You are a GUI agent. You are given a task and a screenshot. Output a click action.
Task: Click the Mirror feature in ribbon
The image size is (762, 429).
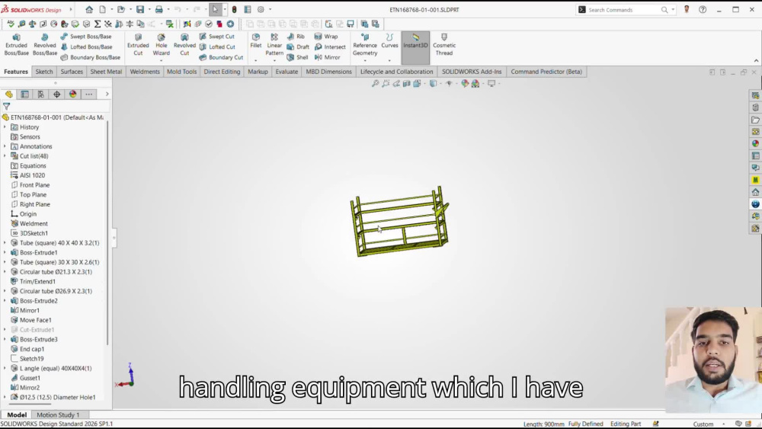tap(327, 57)
